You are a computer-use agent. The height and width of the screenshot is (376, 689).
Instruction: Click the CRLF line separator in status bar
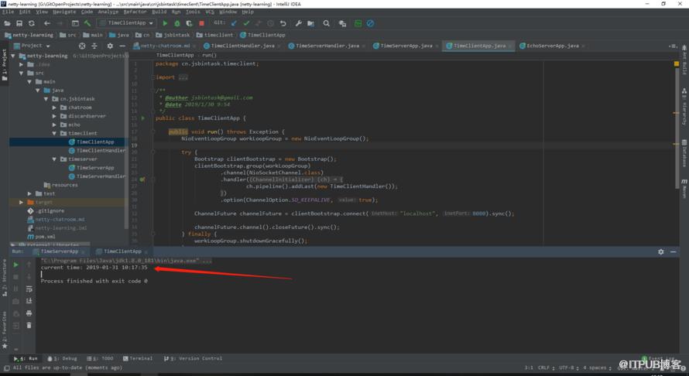pyautogui.click(x=544, y=367)
